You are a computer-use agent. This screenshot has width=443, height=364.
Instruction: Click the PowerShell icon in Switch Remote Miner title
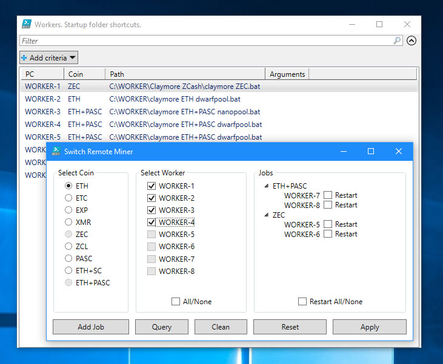coord(56,151)
